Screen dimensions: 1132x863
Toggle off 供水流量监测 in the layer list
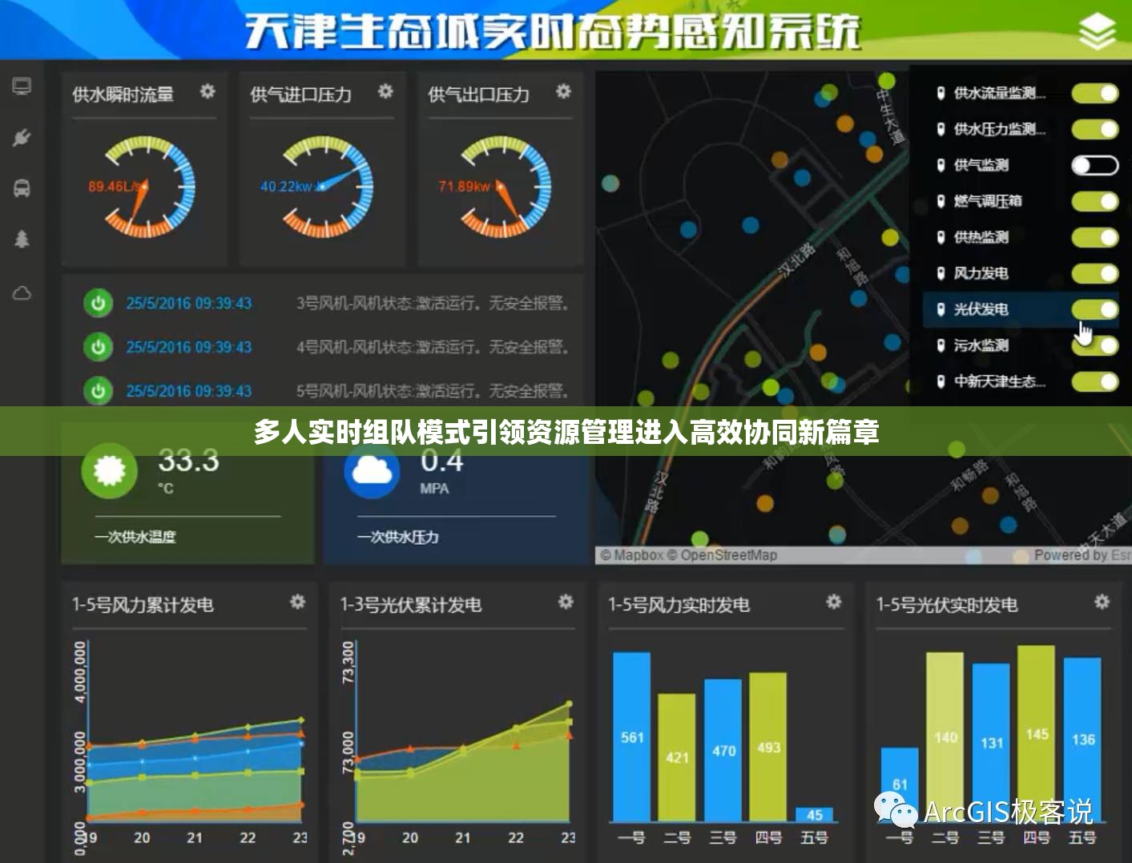point(1094,93)
